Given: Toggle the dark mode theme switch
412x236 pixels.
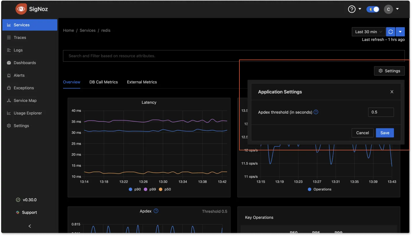Looking at the screenshot, I should pyautogui.click(x=373, y=9).
